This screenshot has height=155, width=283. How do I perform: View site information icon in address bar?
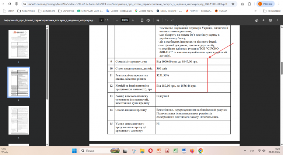pyautogui.click(x=25, y=4)
